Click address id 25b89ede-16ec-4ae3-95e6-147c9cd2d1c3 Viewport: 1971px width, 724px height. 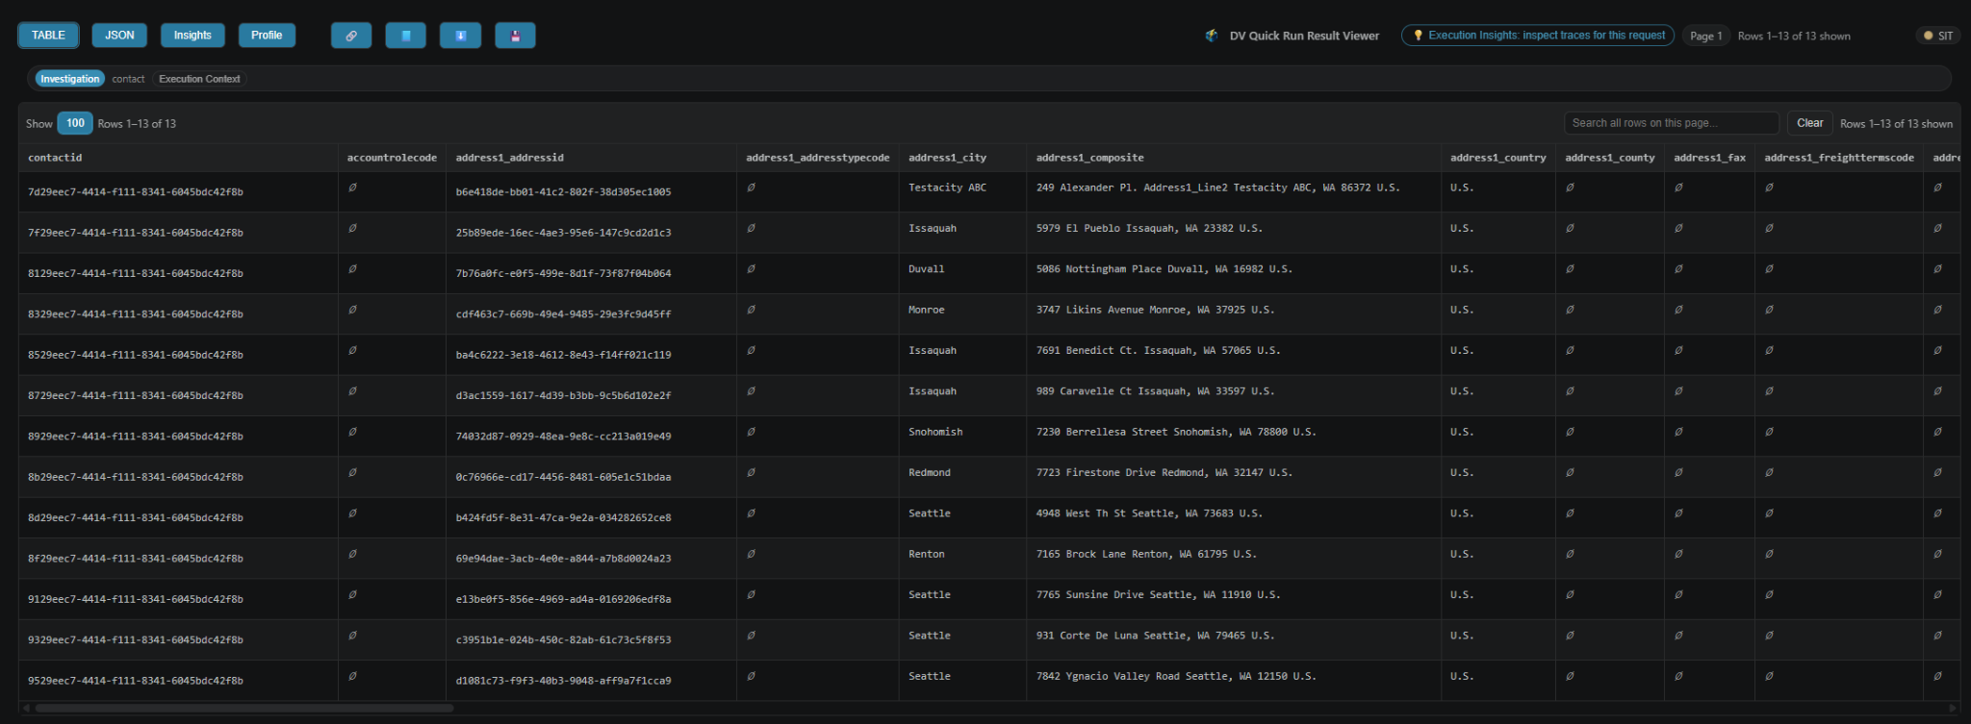tap(563, 233)
